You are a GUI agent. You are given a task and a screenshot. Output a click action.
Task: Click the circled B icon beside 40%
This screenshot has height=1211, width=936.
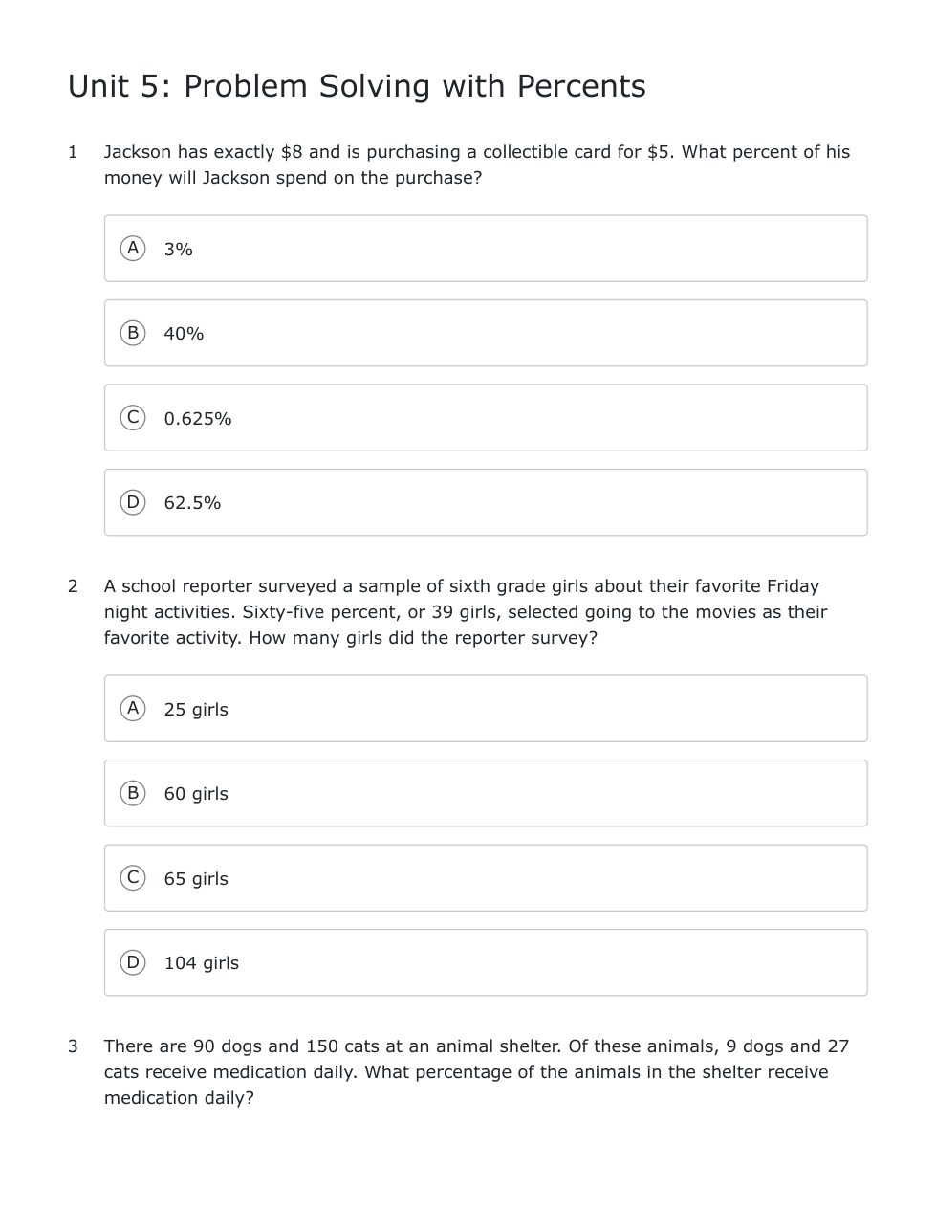coord(133,333)
